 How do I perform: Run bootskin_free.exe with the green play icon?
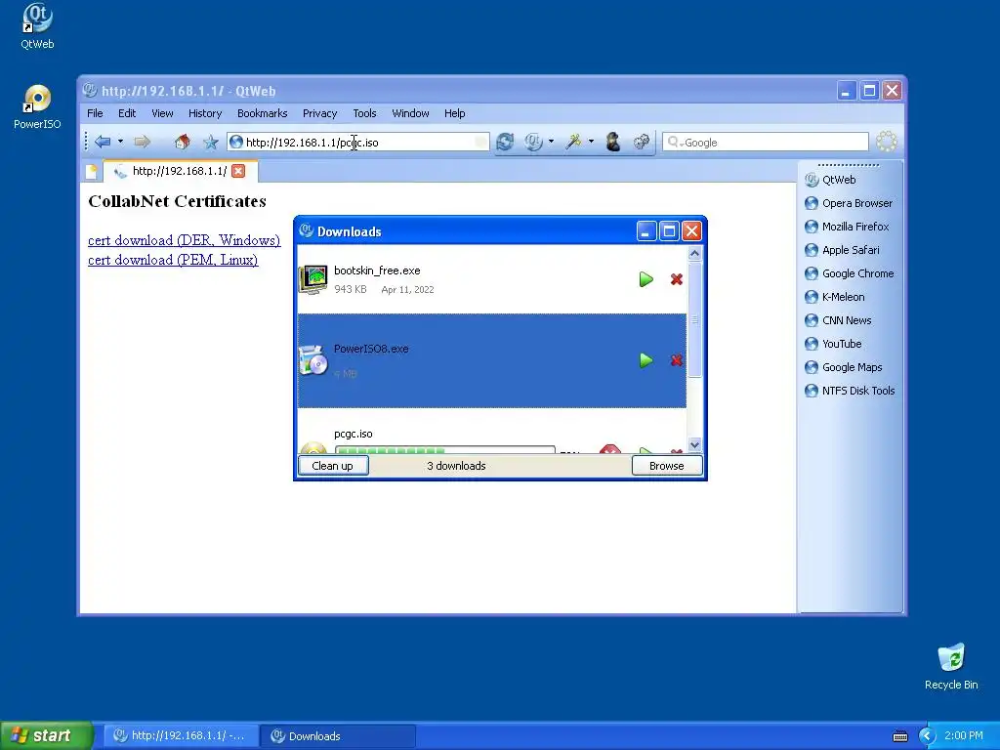[646, 279]
